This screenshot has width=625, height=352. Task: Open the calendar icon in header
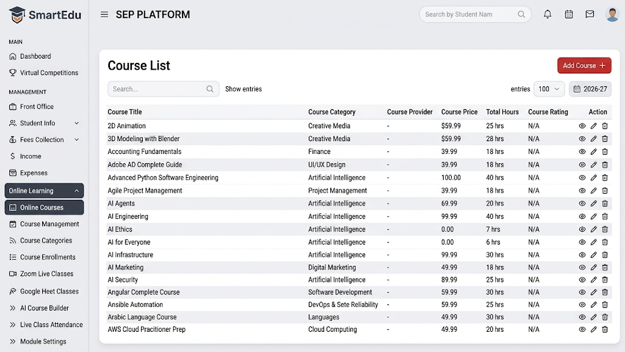tap(569, 15)
